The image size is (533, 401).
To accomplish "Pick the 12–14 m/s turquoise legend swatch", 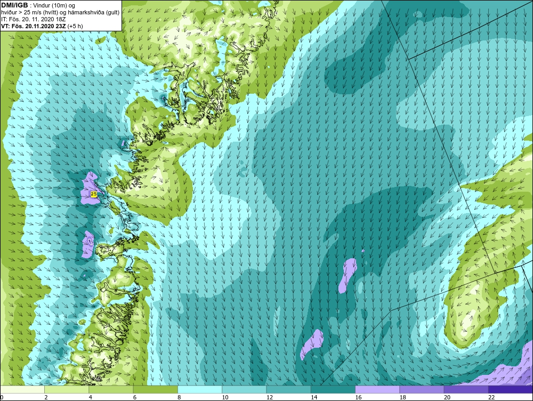I will [288, 389].
